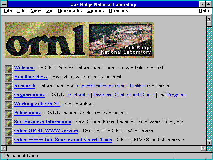
Task: Click the vertical scrollbar down arrow
Action: coord(209,143)
